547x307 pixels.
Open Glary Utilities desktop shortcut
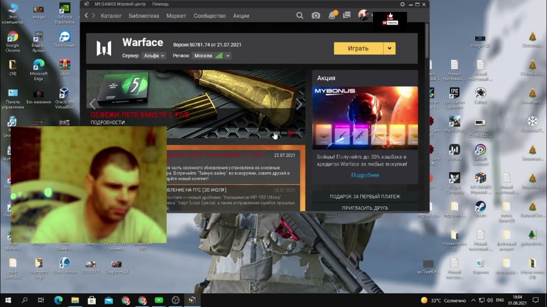coord(65,268)
